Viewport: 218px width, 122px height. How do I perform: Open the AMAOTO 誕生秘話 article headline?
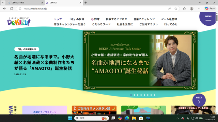[x=44, y=62]
